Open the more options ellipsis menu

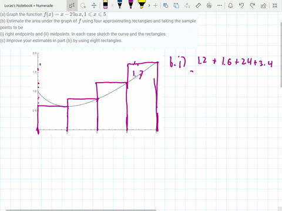pos(220,5)
